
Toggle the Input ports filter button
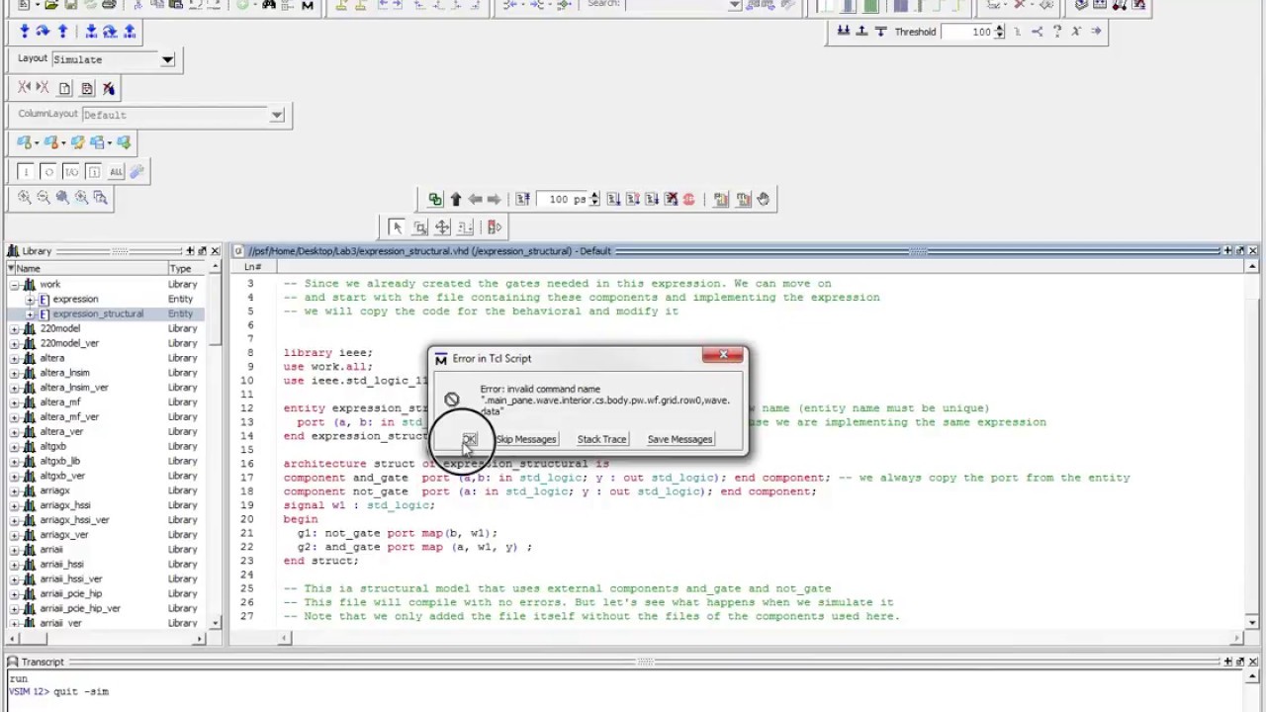point(26,172)
